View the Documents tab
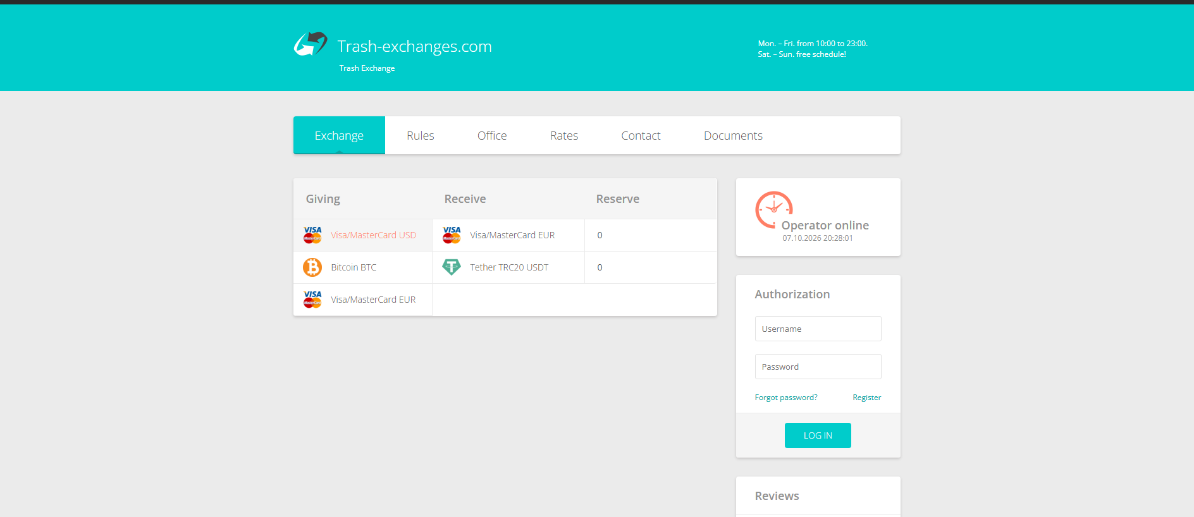1194x517 pixels. click(x=733, y=135)
